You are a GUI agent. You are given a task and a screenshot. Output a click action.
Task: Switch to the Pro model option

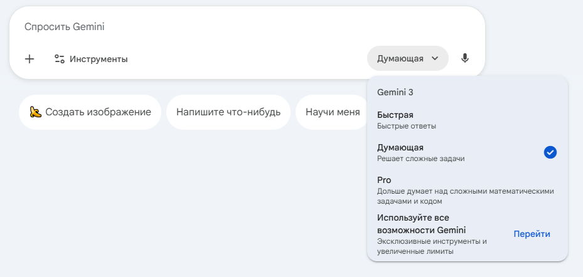pos(384,180)
